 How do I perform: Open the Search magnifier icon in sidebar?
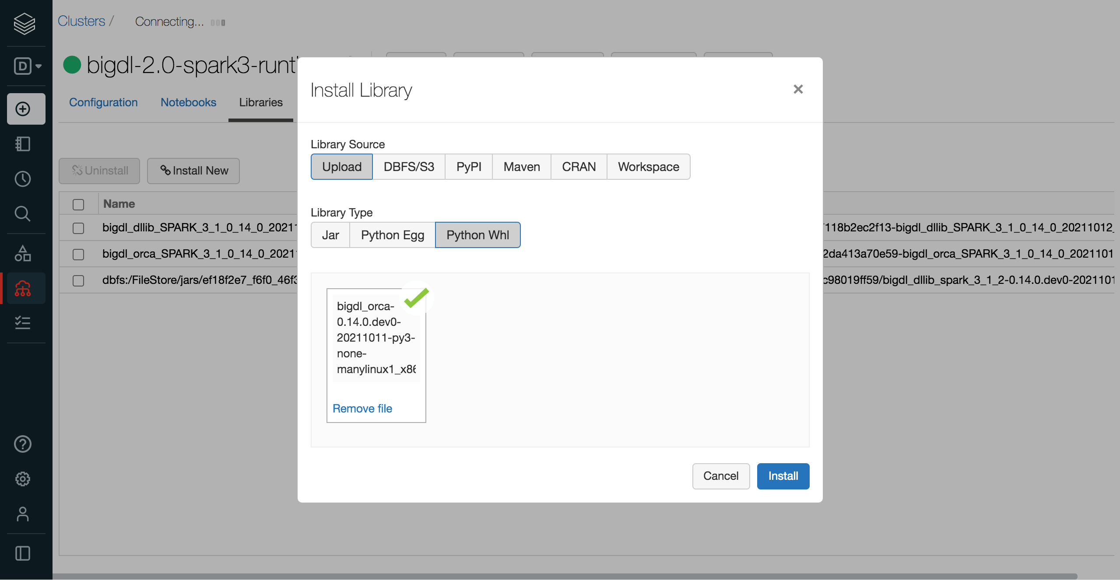click(x=23, y=214)
